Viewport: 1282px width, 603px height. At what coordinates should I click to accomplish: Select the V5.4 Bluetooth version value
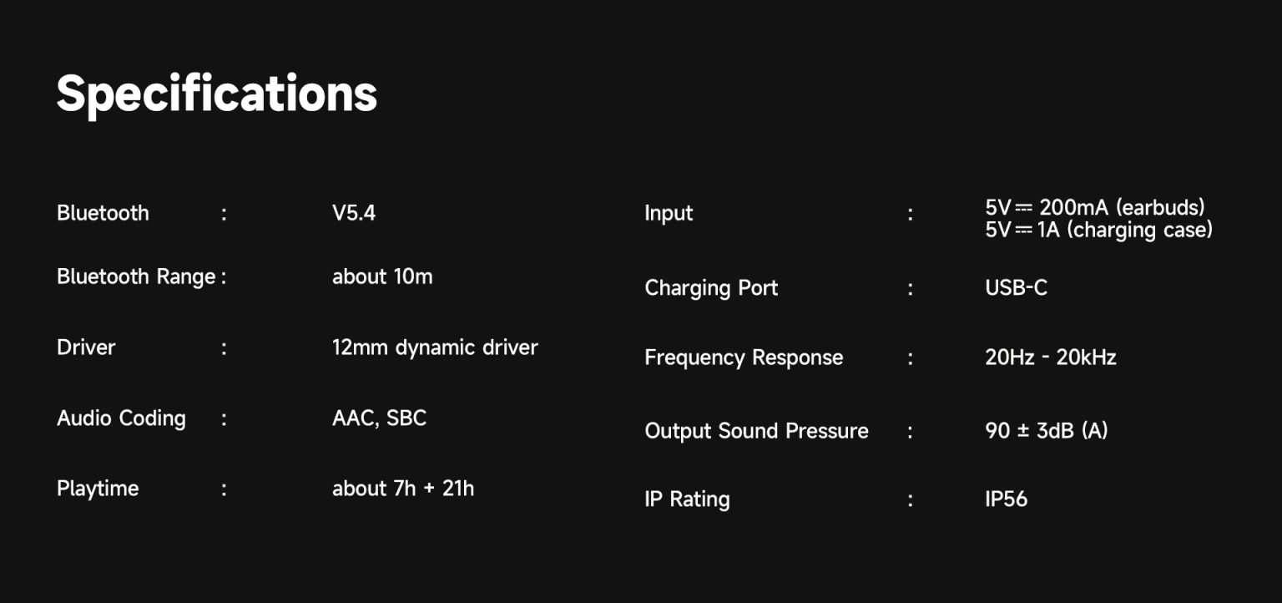pyautogui.click(x=354, y=213)
